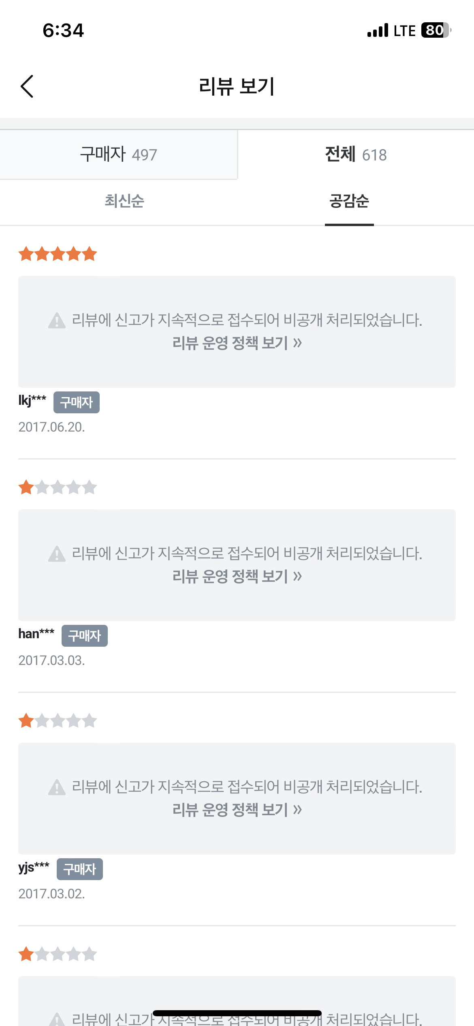Tap 구매자 badge next to yjs***
Image resolution: width=474 pixels, height=1026 pixels.
tap(80, 869)
